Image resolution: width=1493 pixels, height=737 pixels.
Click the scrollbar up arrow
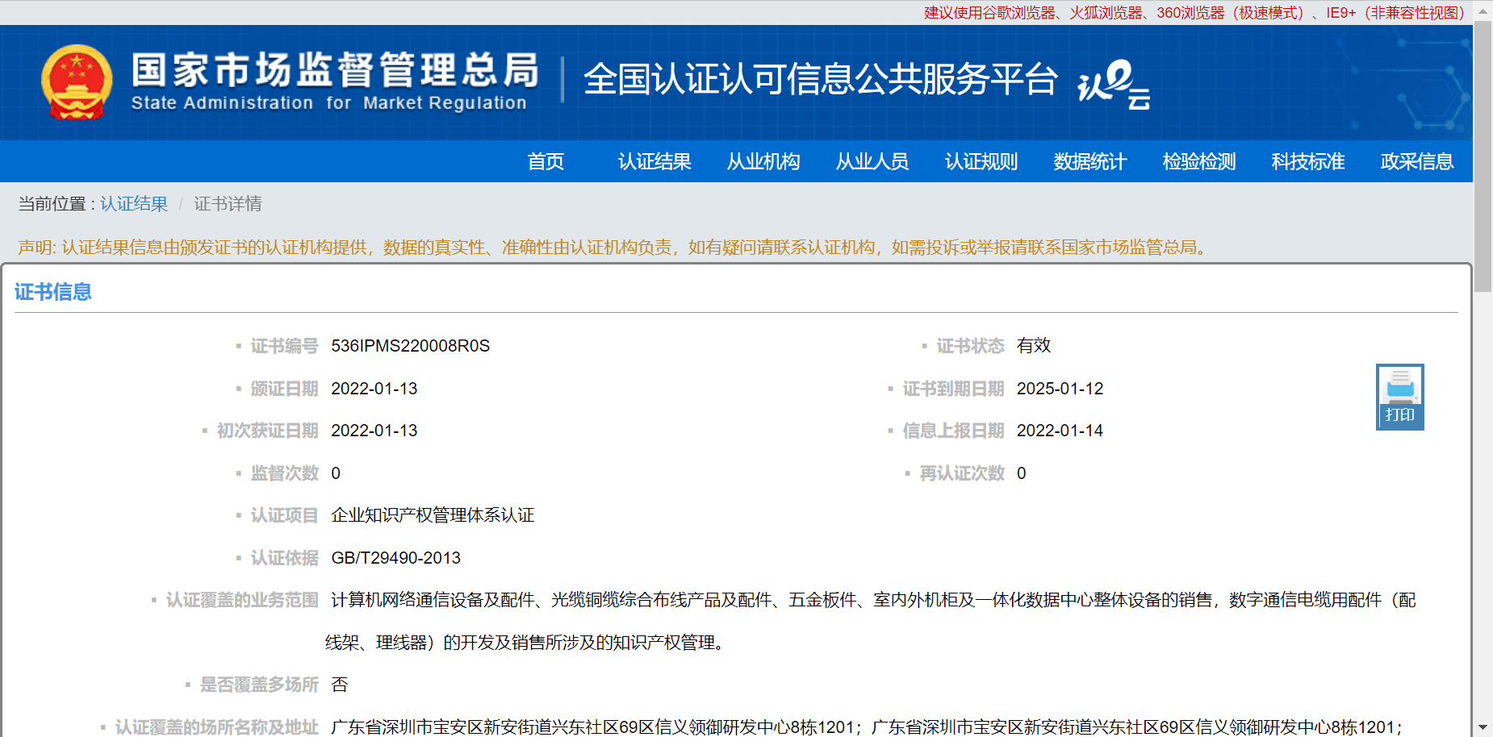click(x=1483, y=11)
